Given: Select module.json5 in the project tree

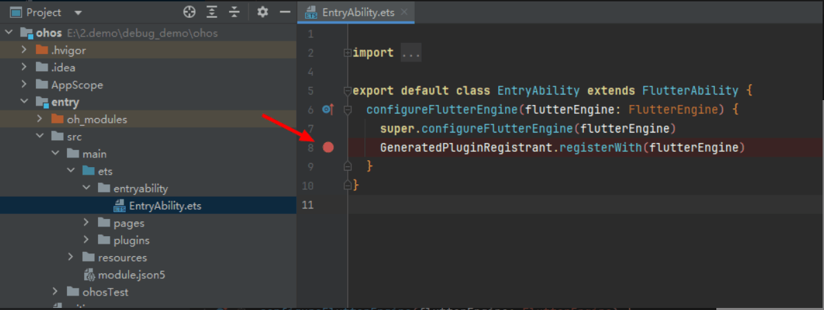Looking at the screenshot, I should (132, 275).
